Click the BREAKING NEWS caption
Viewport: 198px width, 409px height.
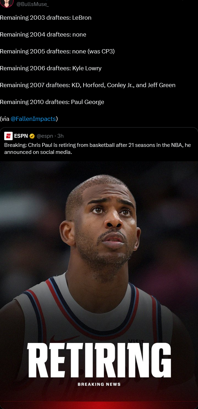tap(99, 384)
